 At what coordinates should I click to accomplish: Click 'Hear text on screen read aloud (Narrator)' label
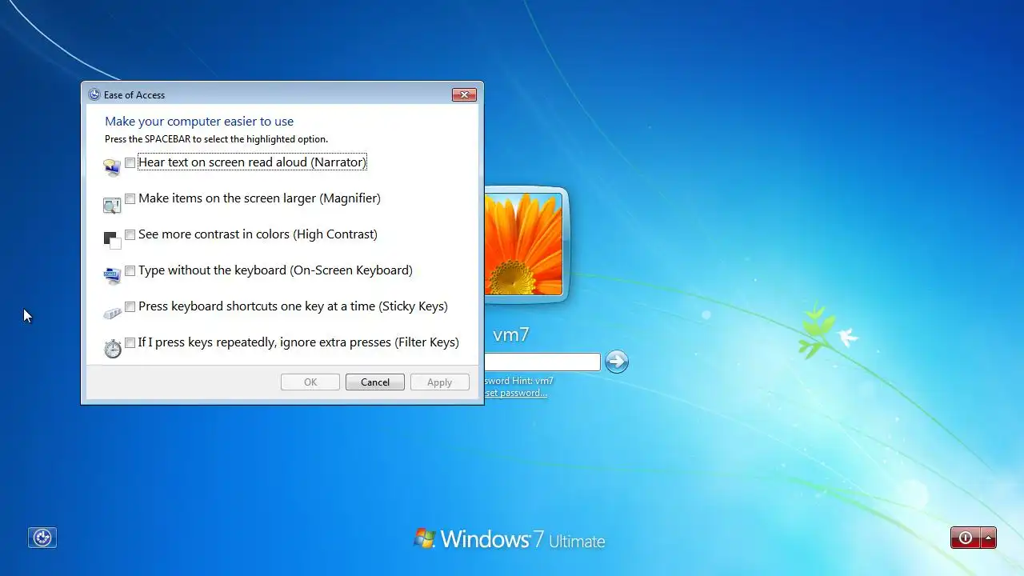click(x=252, y=162)
